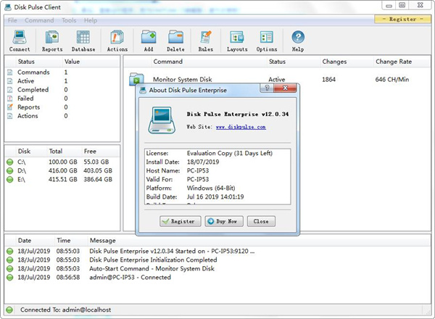The width and height of the screenshot is (435, 319).
Task: Click the Help question mark icon
Action: click(x=298, y=37)
